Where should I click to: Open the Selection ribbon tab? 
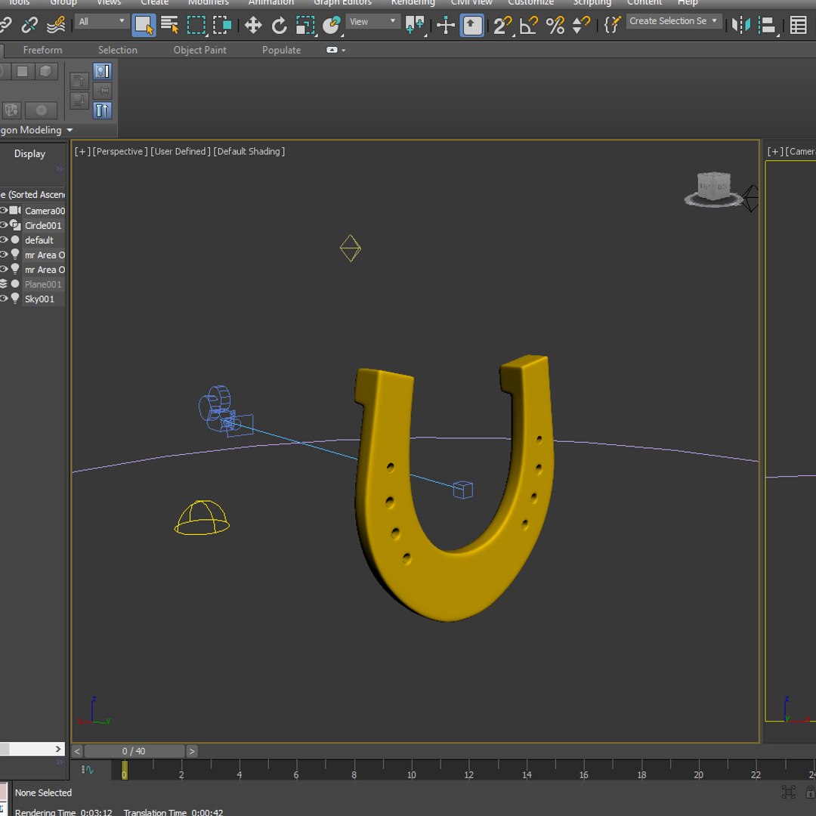[x=118, y=50]
